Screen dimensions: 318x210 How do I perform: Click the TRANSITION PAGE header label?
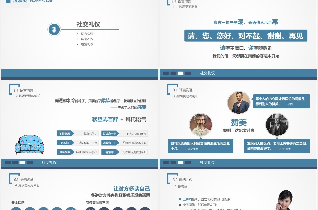[x=41, y=1]
